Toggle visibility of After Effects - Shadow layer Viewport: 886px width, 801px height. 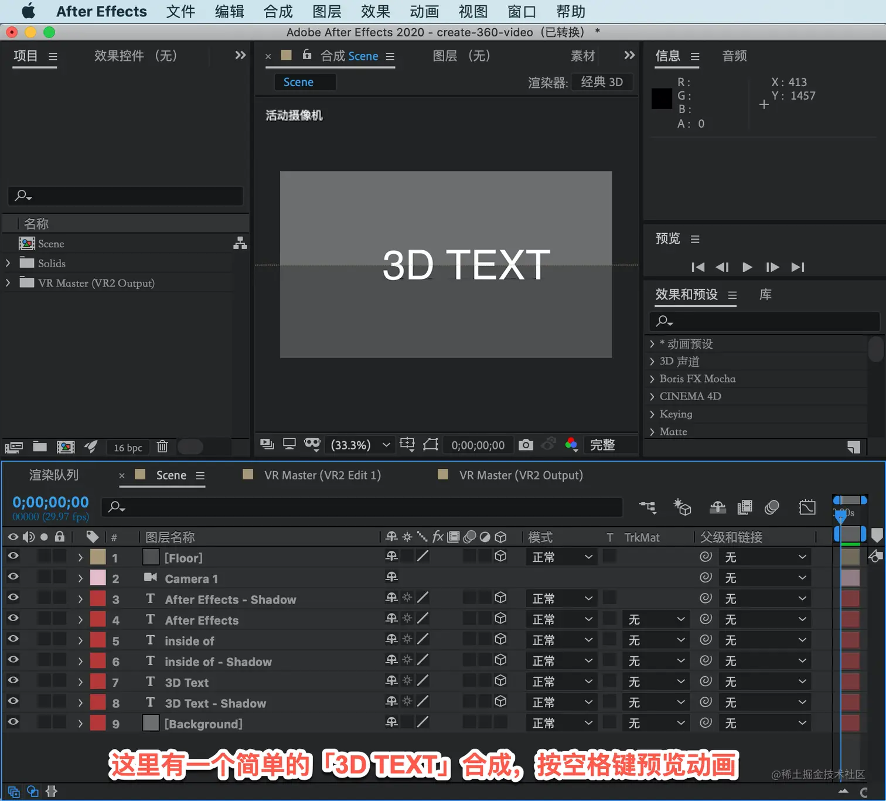click(x=13, y=598)
